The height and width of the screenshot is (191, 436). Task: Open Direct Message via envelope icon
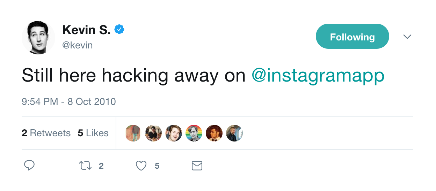197,166
